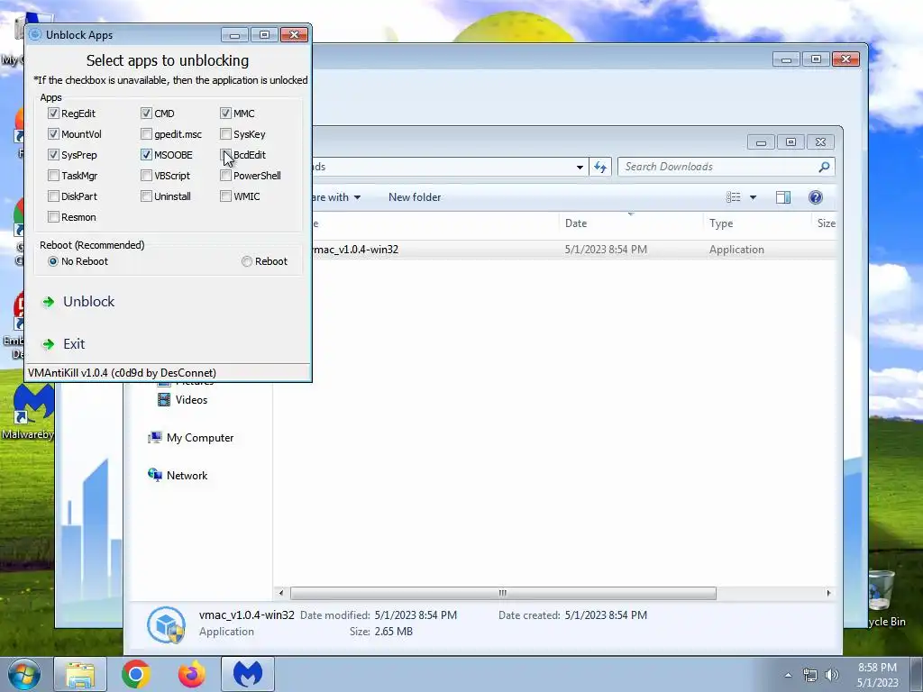Launch Firefox from the taskbar

click(192, 674)
